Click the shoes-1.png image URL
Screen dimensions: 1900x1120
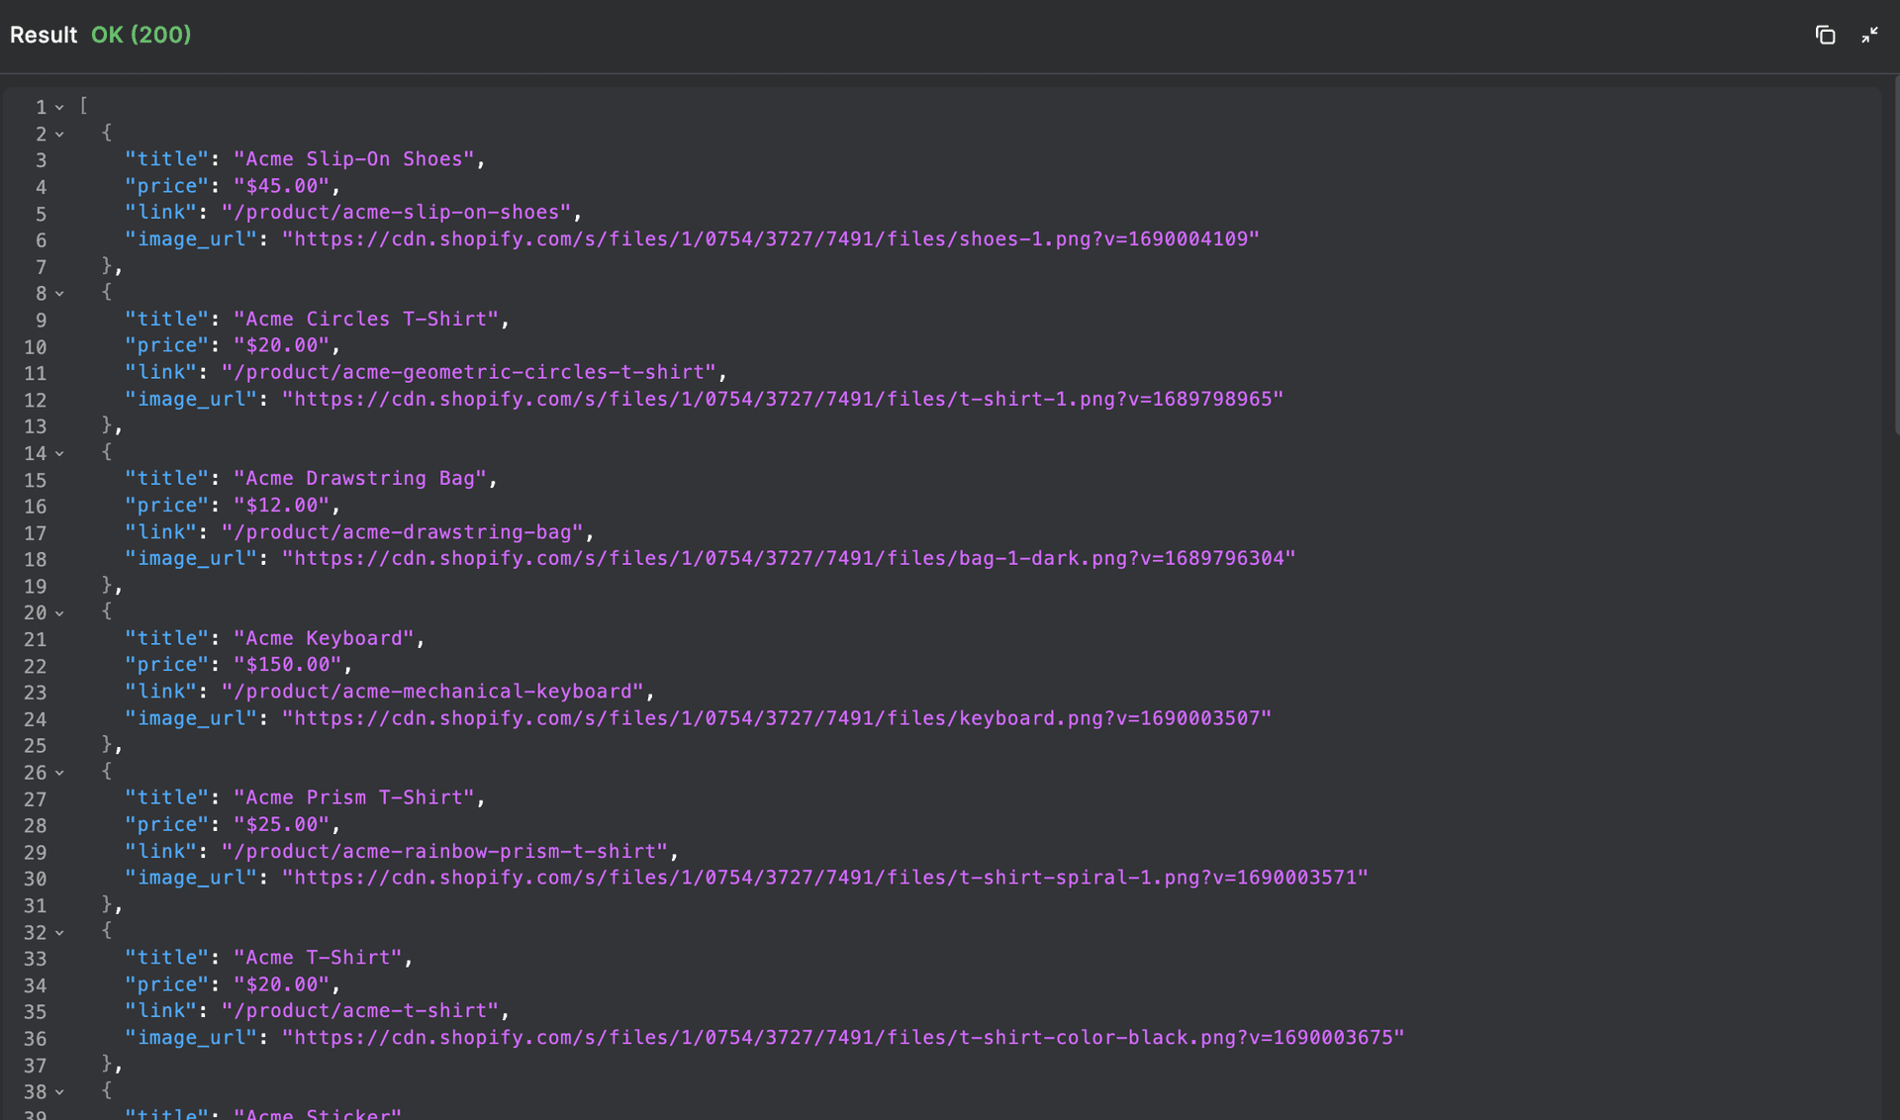[770, 238]
